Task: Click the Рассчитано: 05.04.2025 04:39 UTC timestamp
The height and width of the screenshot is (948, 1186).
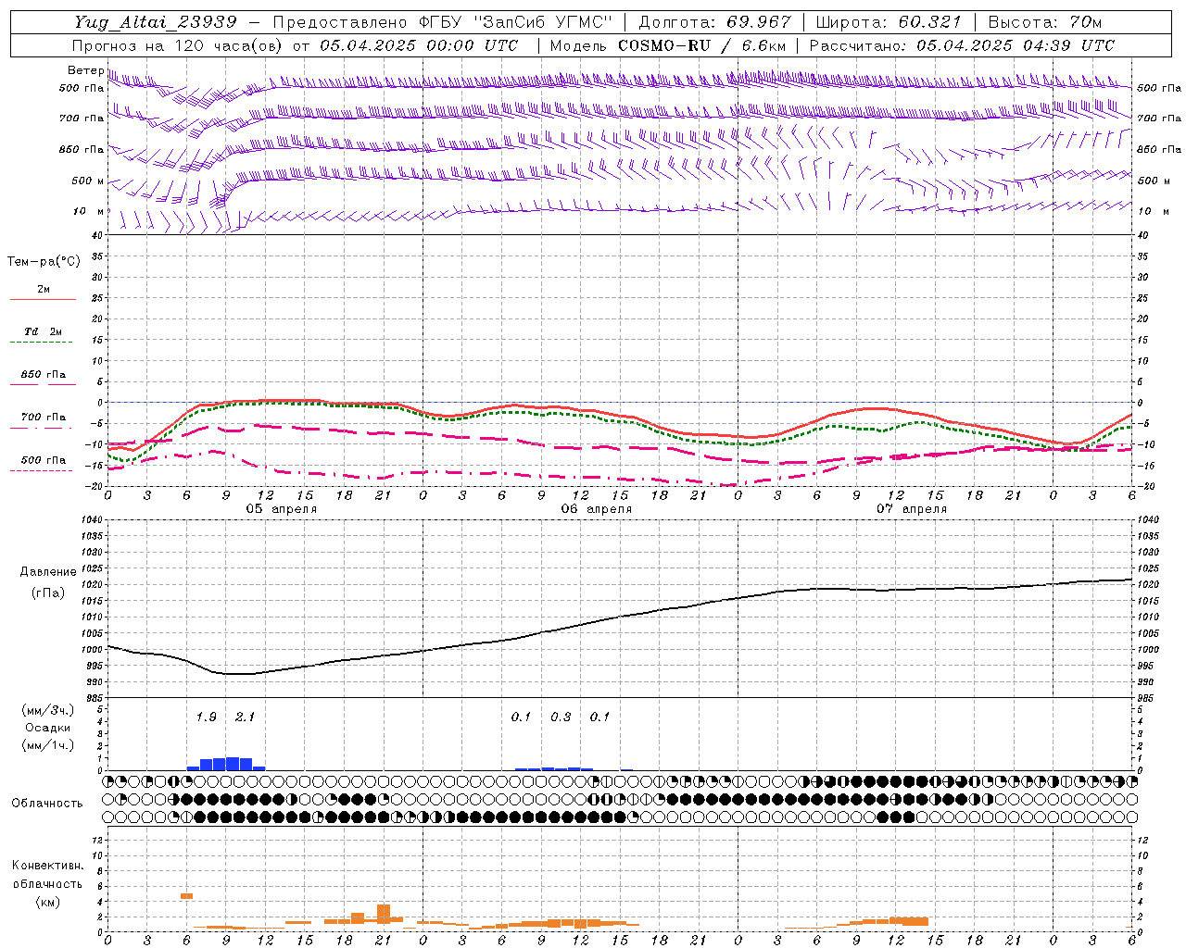Action: (x=962, y=45)
